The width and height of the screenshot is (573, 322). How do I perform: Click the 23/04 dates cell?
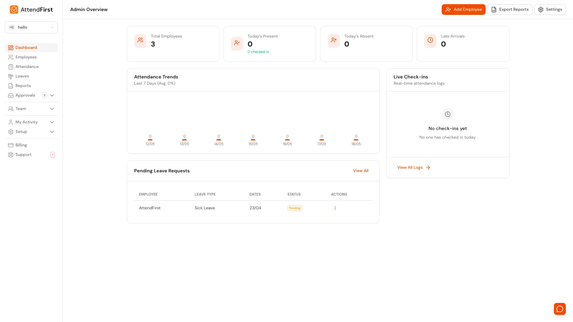255,208
